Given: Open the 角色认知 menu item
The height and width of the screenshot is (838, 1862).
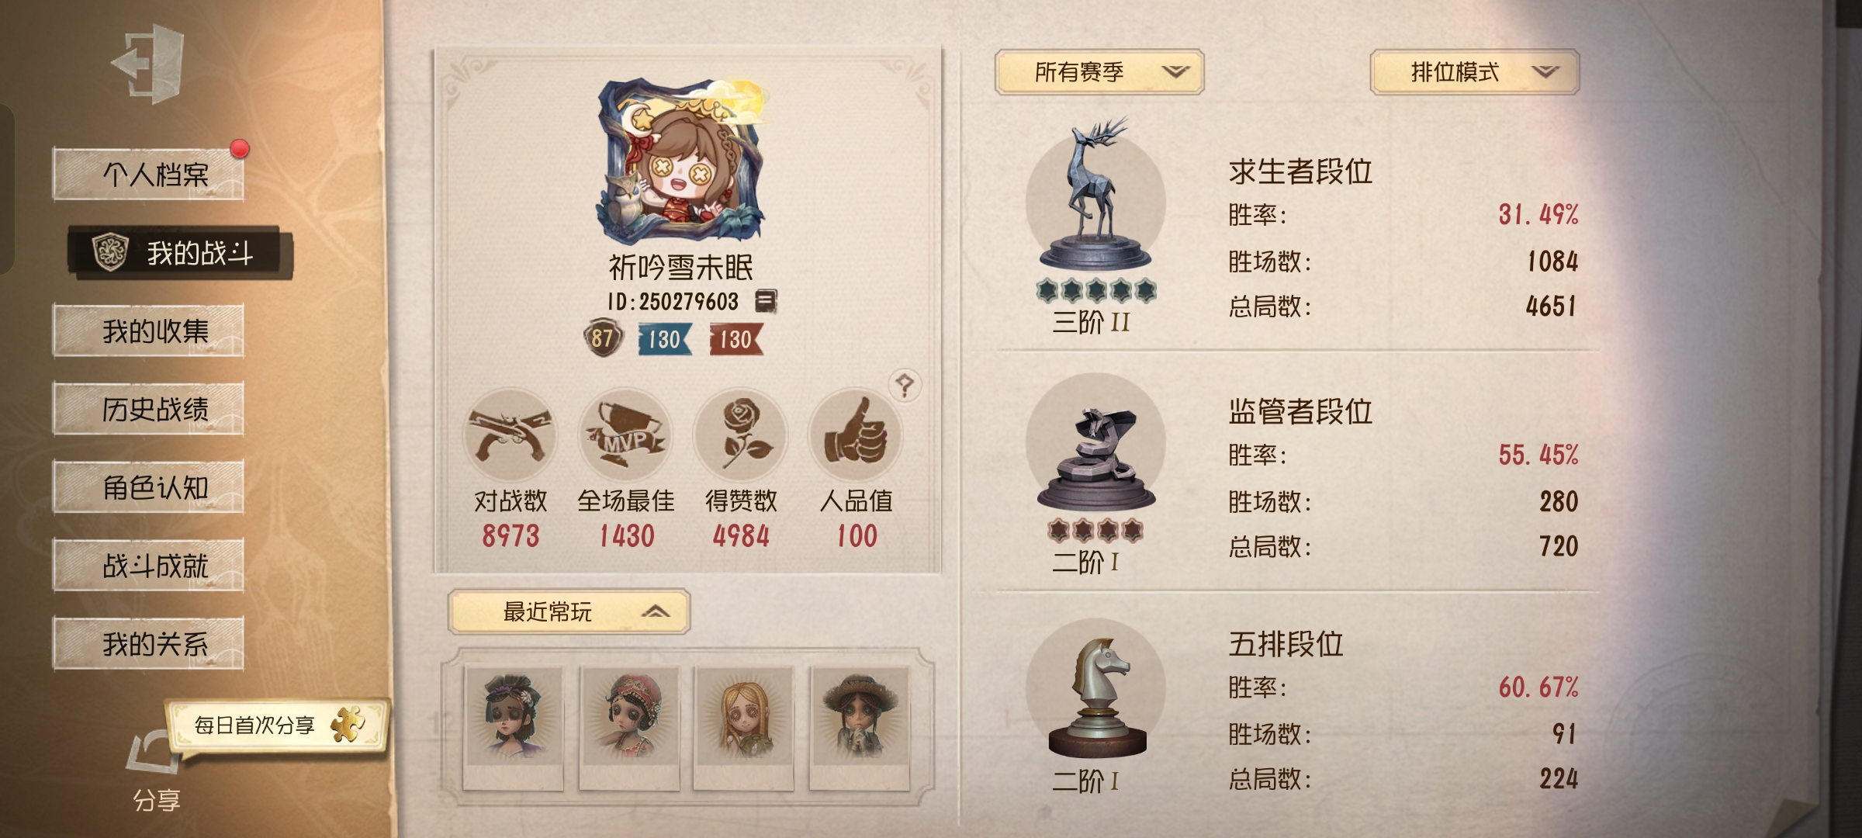Looking at the screenshot, I should 148,487.
